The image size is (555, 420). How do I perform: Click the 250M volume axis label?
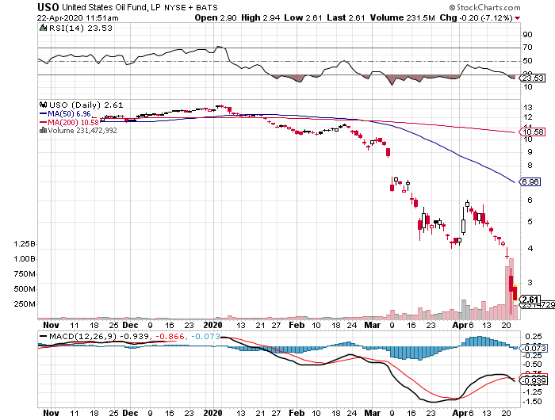pyautogui.click(x=25, y=304)
